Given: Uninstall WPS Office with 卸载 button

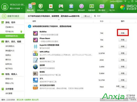Looking at the screenshot, I should point(123,53).
